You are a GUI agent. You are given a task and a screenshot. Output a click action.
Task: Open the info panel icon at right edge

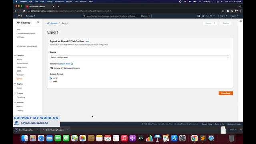pos(240,21)
